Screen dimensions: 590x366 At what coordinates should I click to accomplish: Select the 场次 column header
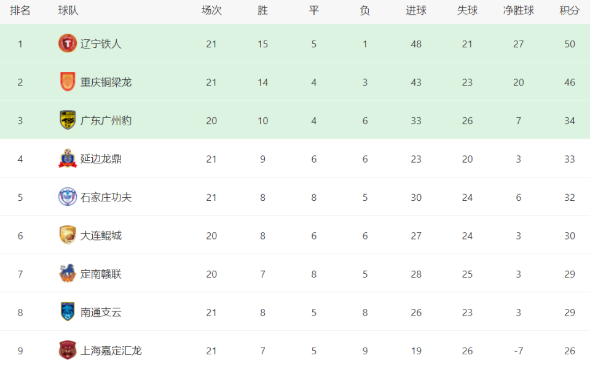point(211,10)
